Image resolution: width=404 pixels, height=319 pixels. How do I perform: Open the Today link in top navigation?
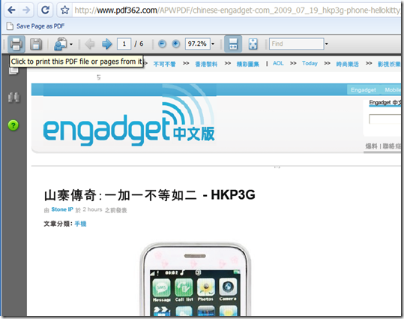click(310, 64)
